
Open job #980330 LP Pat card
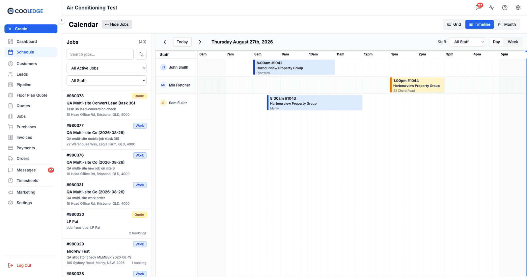click(x=107, y=224)
